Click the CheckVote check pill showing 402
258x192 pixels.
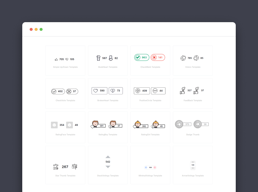58,91
